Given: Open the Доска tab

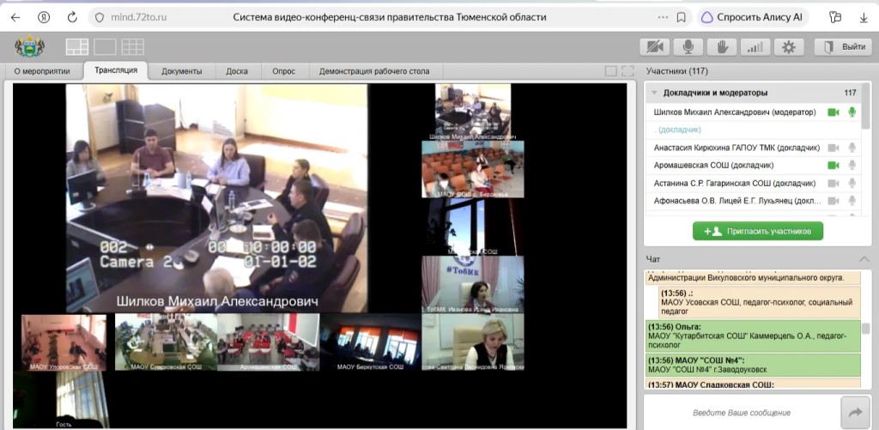Looking at the screenshot, I should point(237,71).
